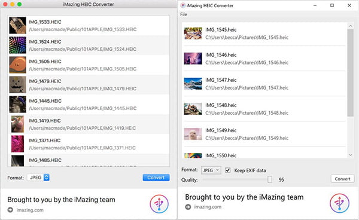Click the IMG_1549.heic file name
The width and height of the screenshot is (359, 220).
(221, 130)
